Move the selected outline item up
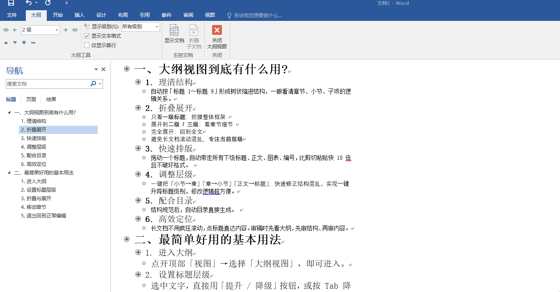 pyautogui.click(x=6, y=42)
